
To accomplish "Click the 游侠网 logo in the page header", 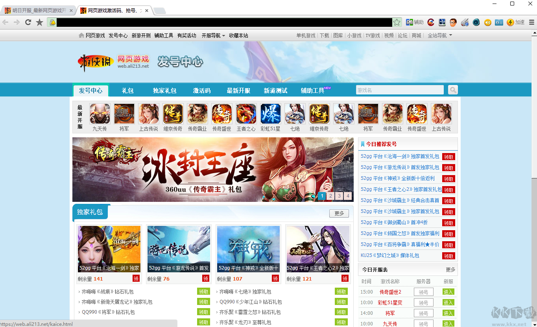I will 96,62.
